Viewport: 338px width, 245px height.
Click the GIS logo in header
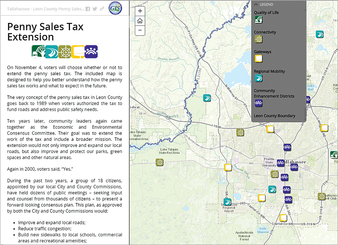point(115,9)
